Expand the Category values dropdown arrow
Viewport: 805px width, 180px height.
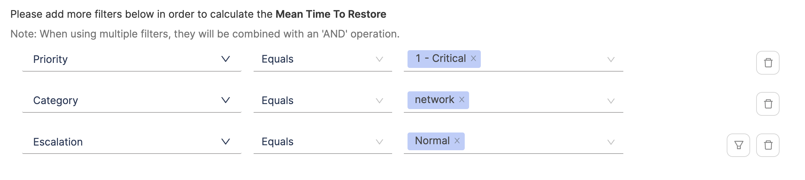pos(611,101)
